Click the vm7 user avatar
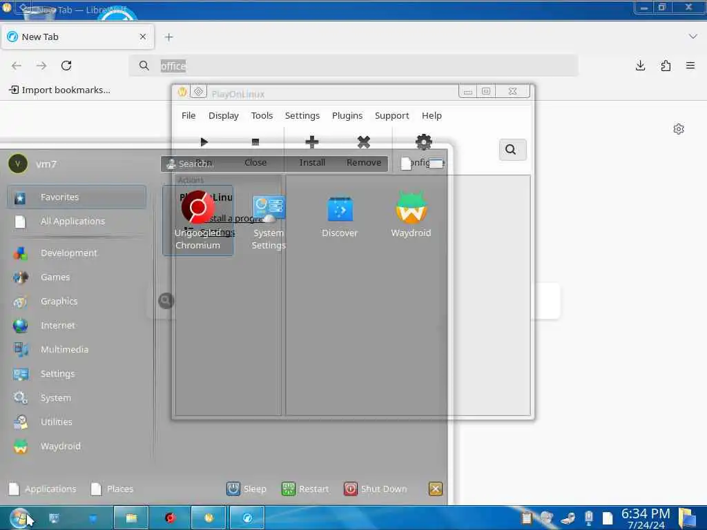The image size is (707, 530). (x=18, y=164)
